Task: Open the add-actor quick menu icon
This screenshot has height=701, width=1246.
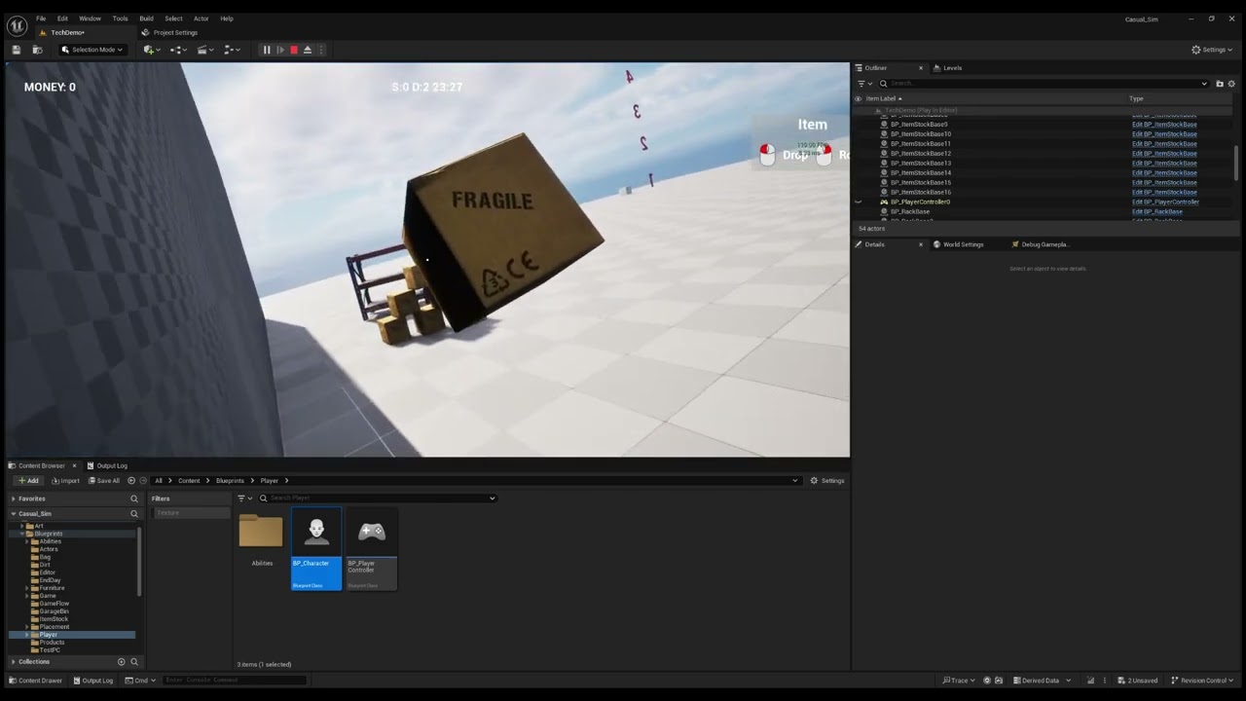Action: [x=152, y=50]
